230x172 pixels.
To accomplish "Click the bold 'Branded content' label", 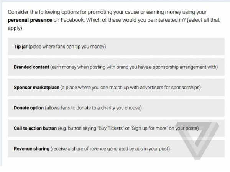I will [x=31, y=67].
